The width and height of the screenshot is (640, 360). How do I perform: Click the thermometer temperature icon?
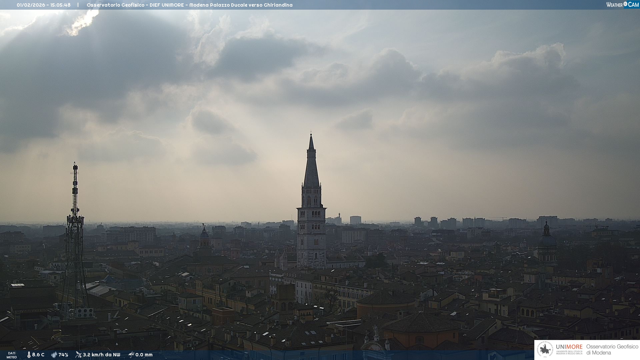[29, 355]
